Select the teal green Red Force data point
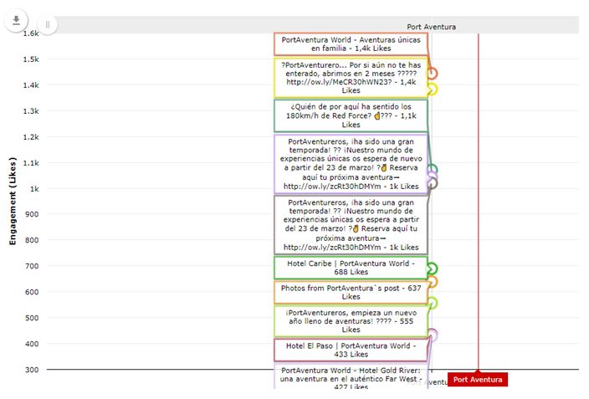The width and height of the screenshot is (589, 399). coord(433,170)
